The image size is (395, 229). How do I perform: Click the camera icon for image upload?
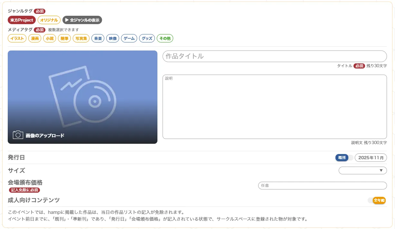[18, 135]
